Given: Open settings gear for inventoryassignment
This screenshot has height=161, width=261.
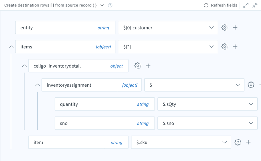Looking at the screenshot, I should click(x=251, y=85).
